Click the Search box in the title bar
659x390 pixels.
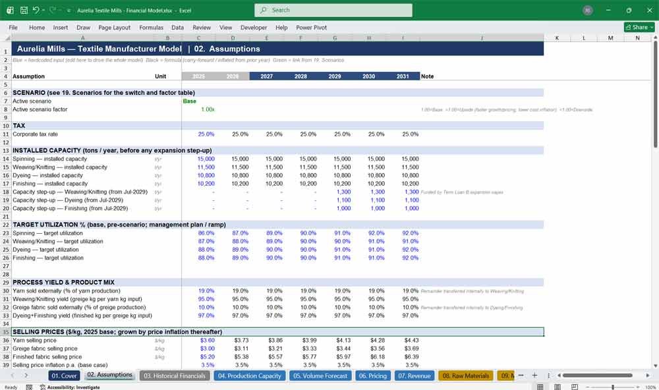333,10
